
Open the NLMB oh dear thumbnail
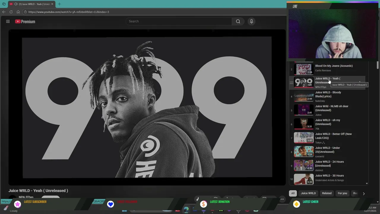[x=304, y=110]
